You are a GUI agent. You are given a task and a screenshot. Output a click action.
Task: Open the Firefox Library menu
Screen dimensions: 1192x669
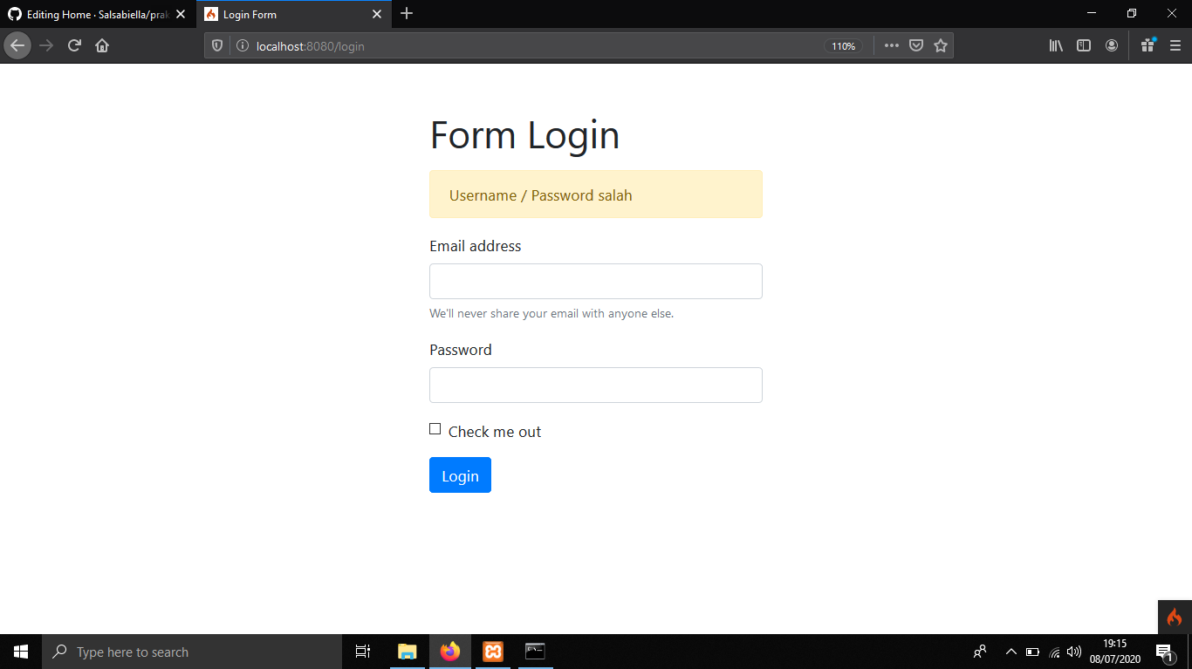[1056, 45]
